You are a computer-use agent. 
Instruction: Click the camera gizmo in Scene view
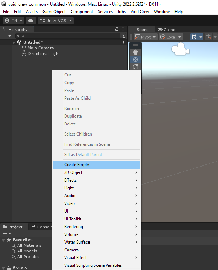click(x=180, y=49)
